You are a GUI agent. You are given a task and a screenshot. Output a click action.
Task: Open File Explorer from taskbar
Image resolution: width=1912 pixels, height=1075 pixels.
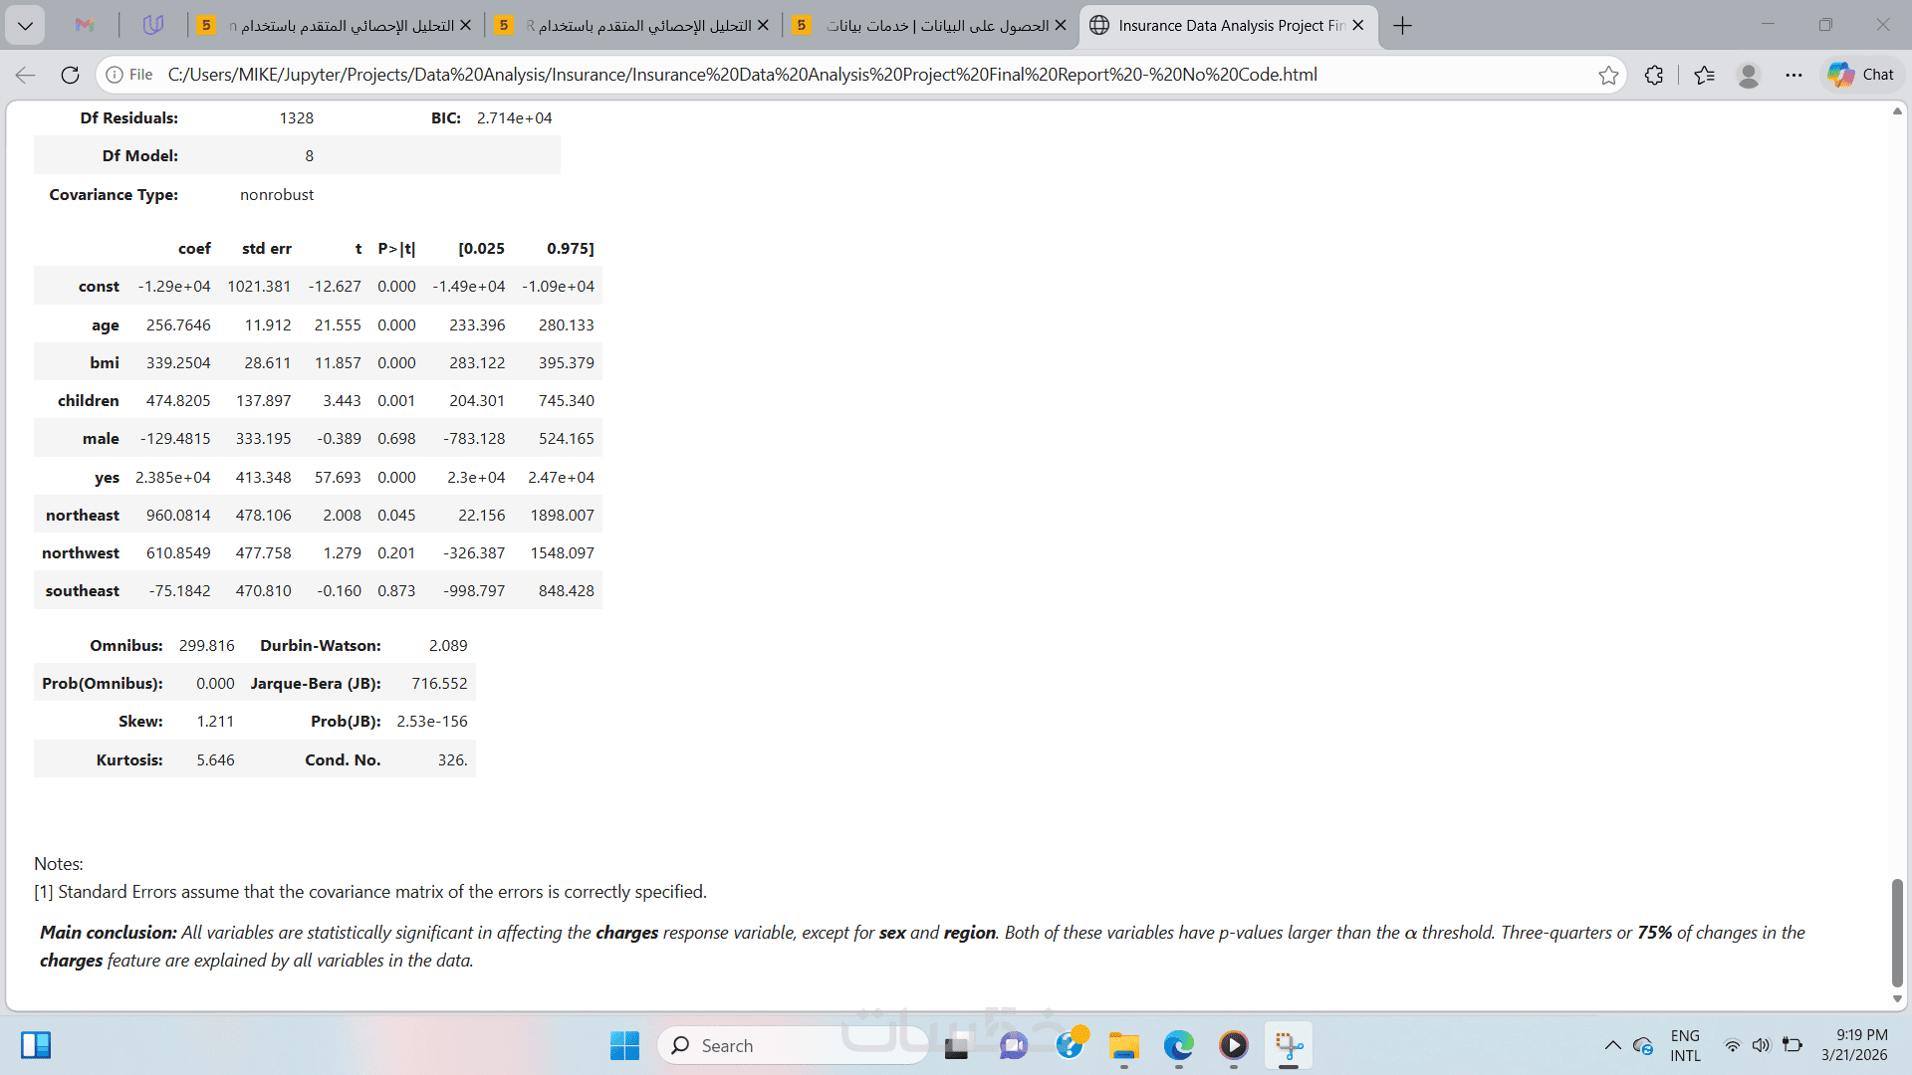1124,1045
